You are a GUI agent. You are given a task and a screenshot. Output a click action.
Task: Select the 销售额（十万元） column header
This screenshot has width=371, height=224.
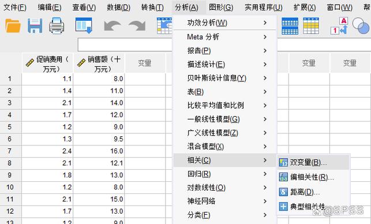pos(99,63)
